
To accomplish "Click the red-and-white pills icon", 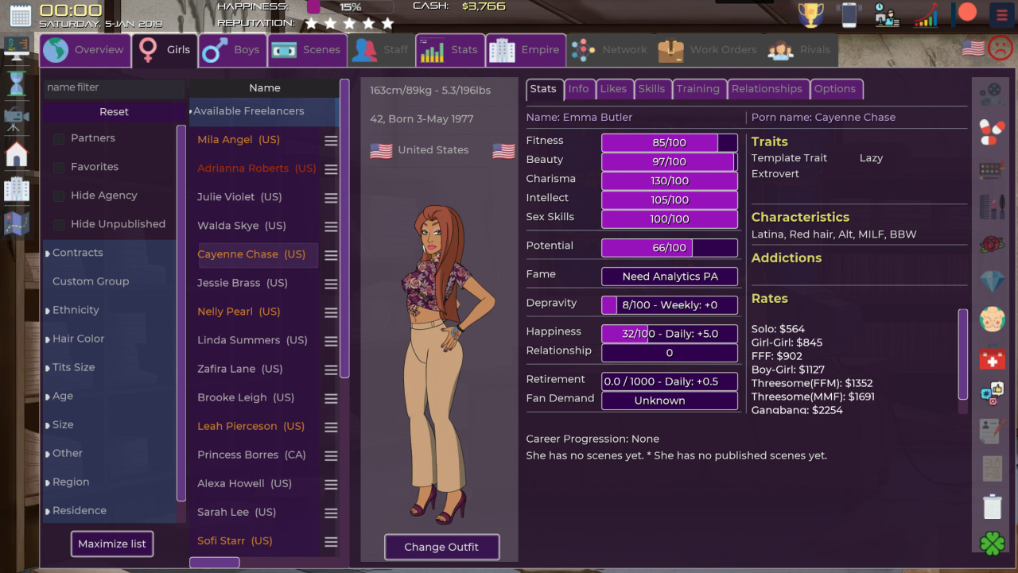I will point(992,132).
